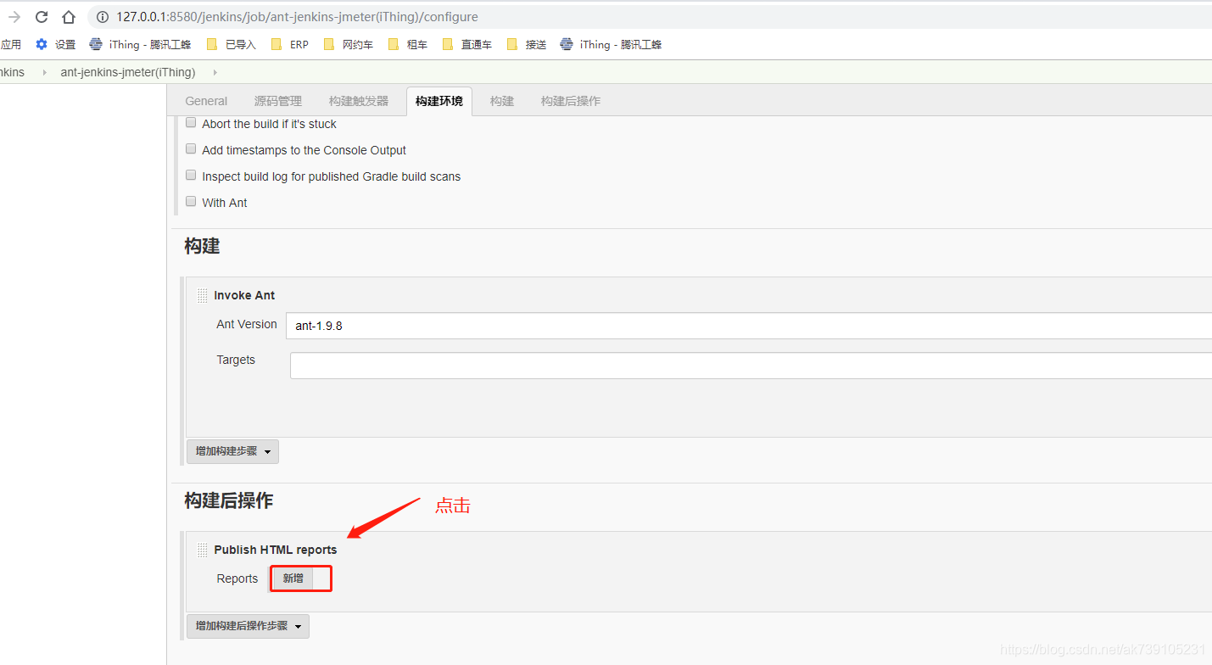Grab the Publish HTML reports drag handle
This screenshot has height=665, width=1212.
202,550
